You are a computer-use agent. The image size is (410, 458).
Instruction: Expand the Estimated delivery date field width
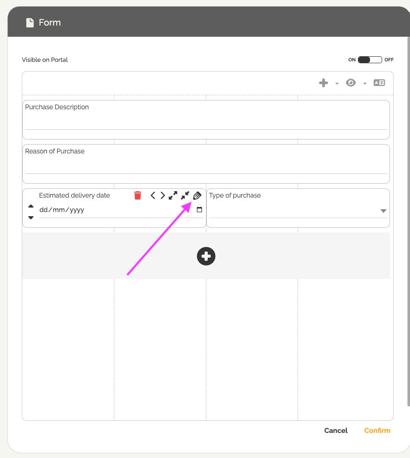[173, 195]
